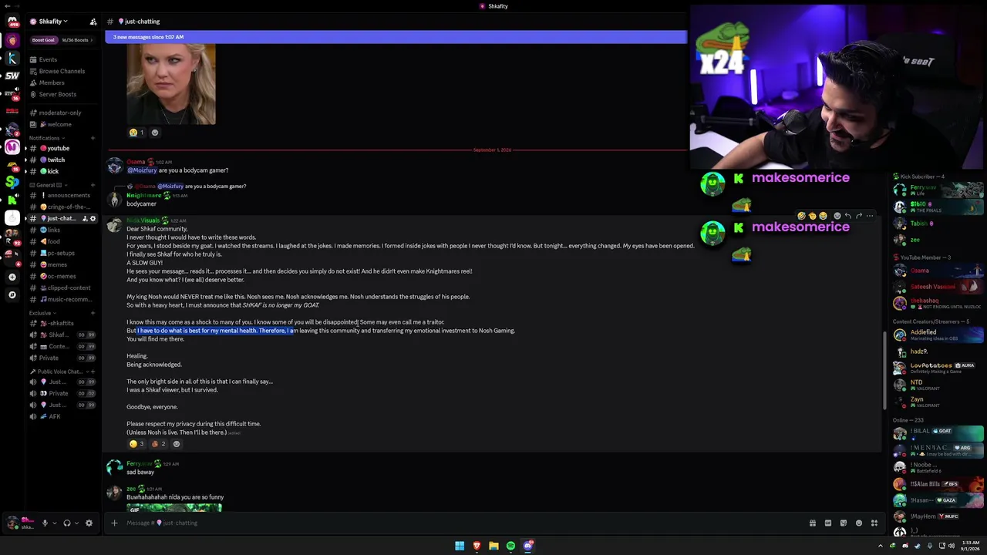
Task: Open microphone input options dropdown arrow
Action: coord(54,523)
